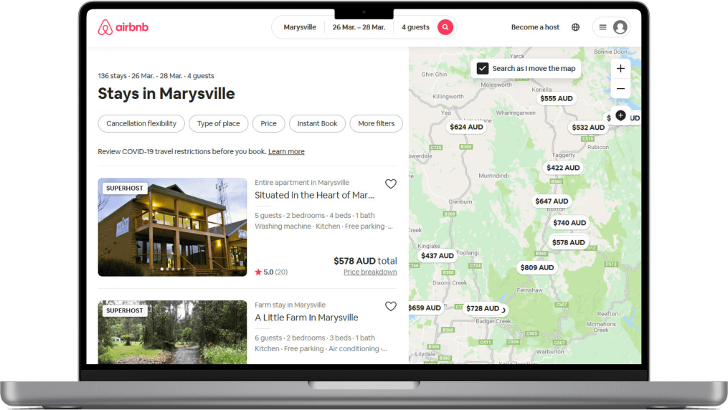This screenshot has height=410, width=728.
Task: Click the farm stay creek photo
Action: tap(172, 332)
